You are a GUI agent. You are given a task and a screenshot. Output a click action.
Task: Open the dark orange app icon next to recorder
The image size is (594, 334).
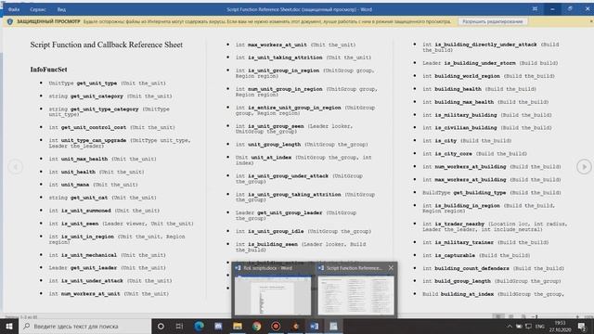point(295,326)
